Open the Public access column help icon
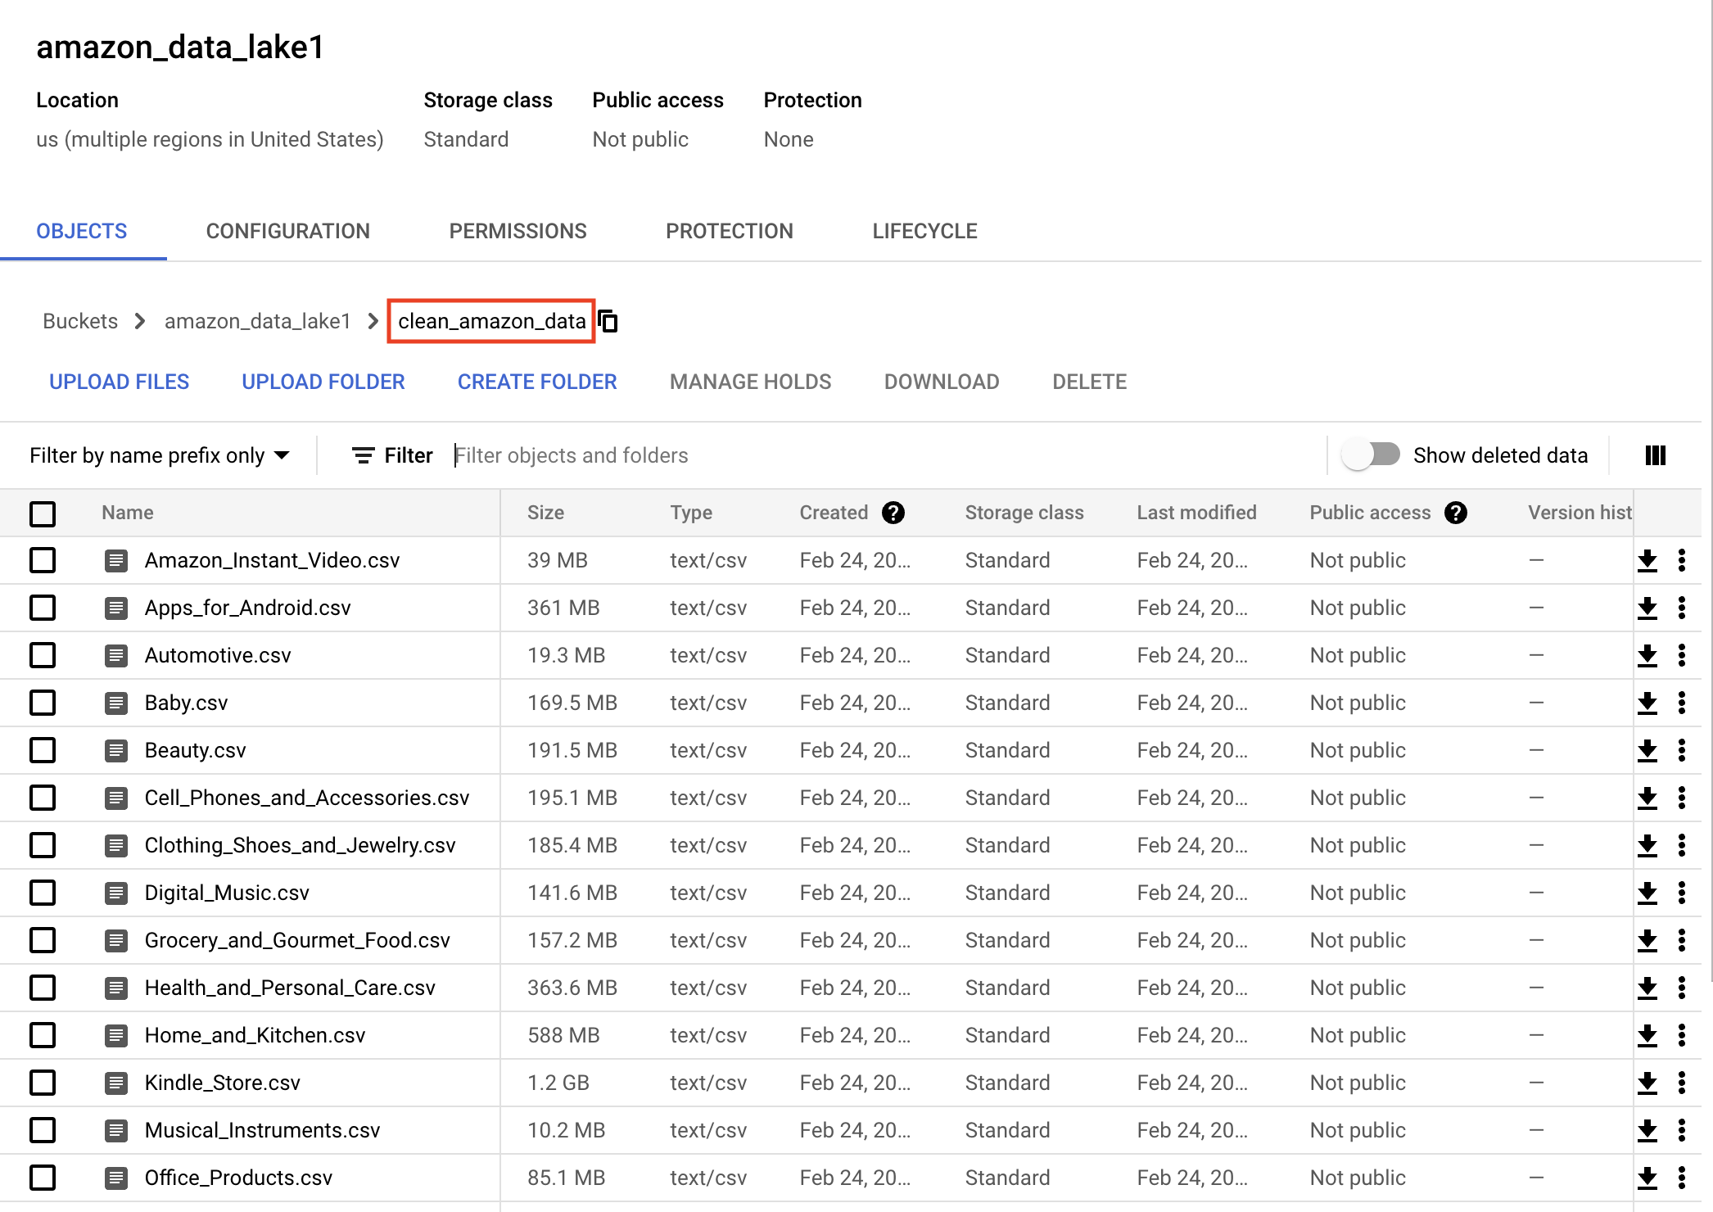This screenshot has width=1713, height=1212. (1456, 513)
